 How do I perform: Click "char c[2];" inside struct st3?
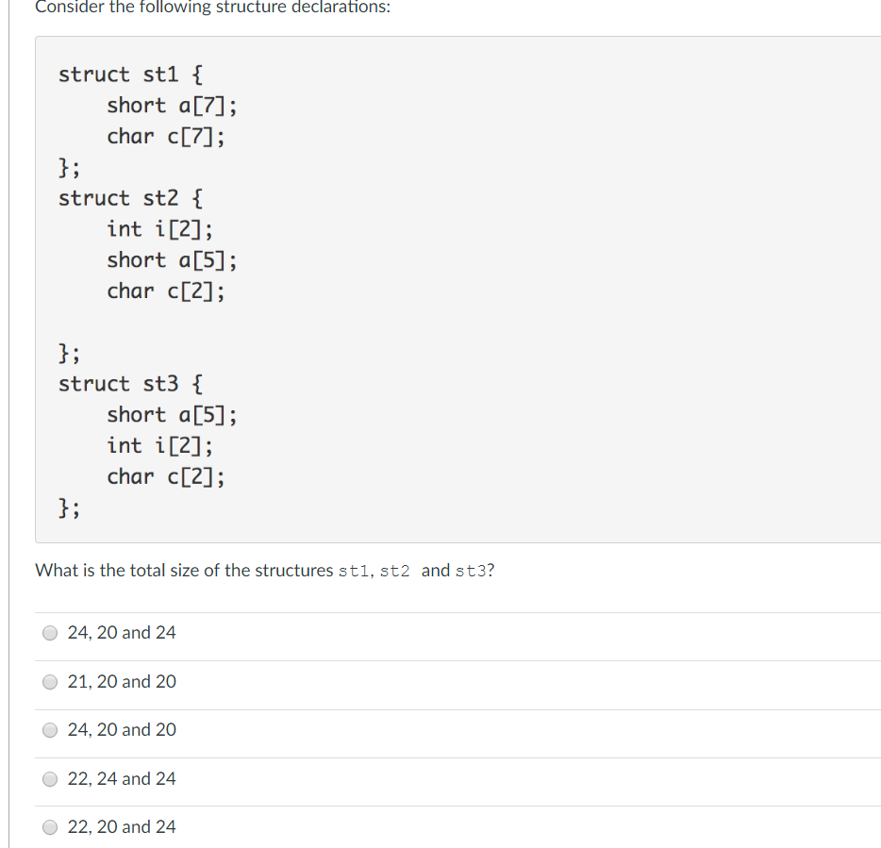166,476
